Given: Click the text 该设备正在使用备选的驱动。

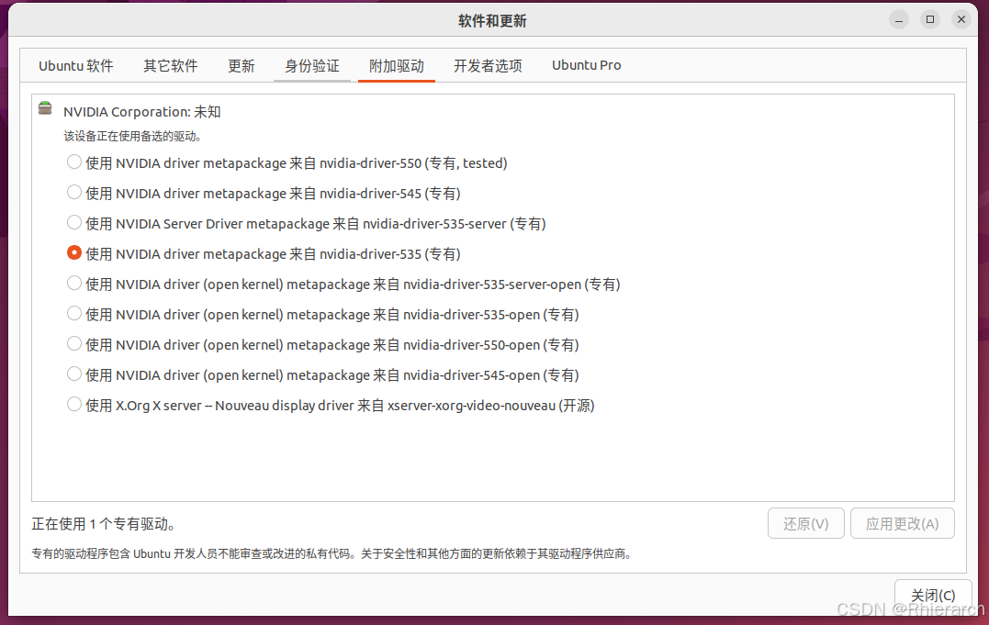Looking at the screenshot, I should tap(132, 136).
